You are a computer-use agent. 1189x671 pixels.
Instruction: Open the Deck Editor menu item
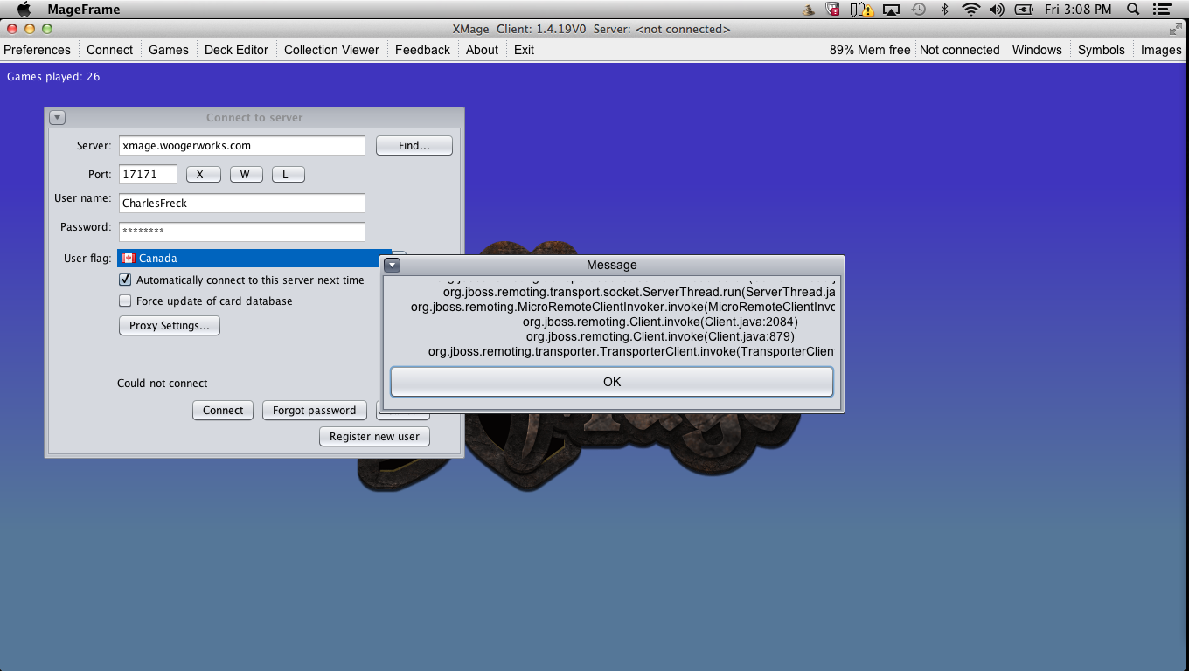(x=236, y=50)
